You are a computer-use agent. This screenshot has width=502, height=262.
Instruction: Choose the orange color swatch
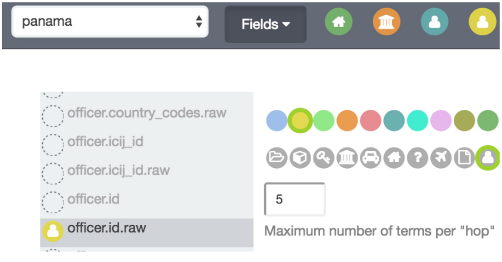click(347, 121)
